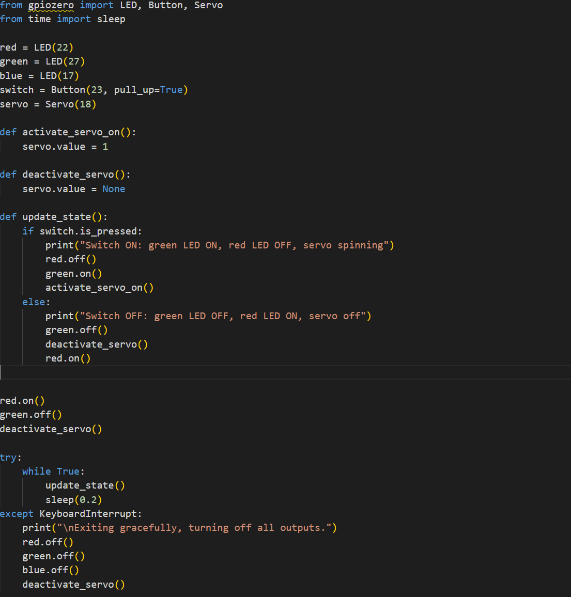Click the blue.off() call

pyautogui.click(x=51, y=570)
